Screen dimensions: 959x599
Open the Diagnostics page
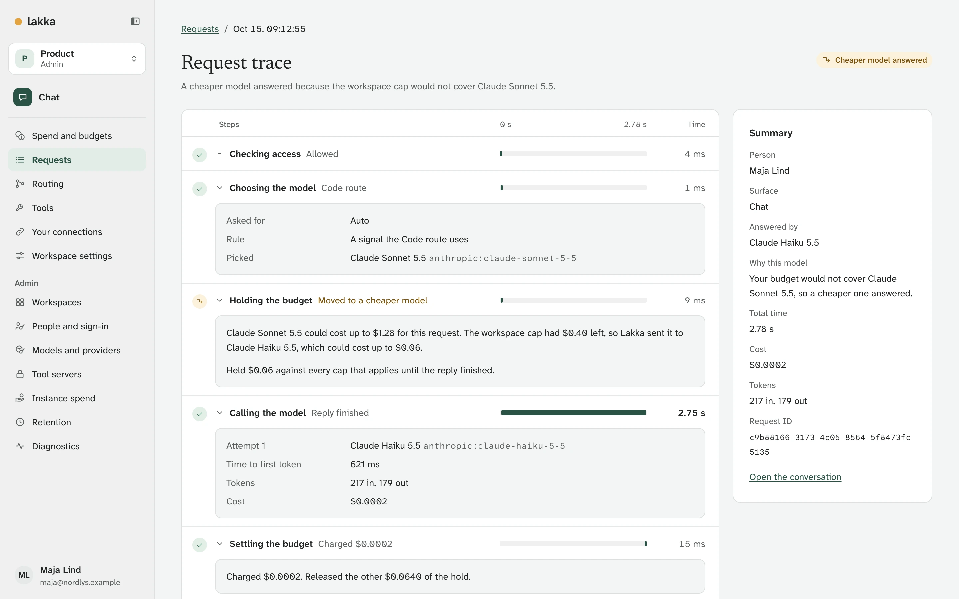tap(77, 446)
